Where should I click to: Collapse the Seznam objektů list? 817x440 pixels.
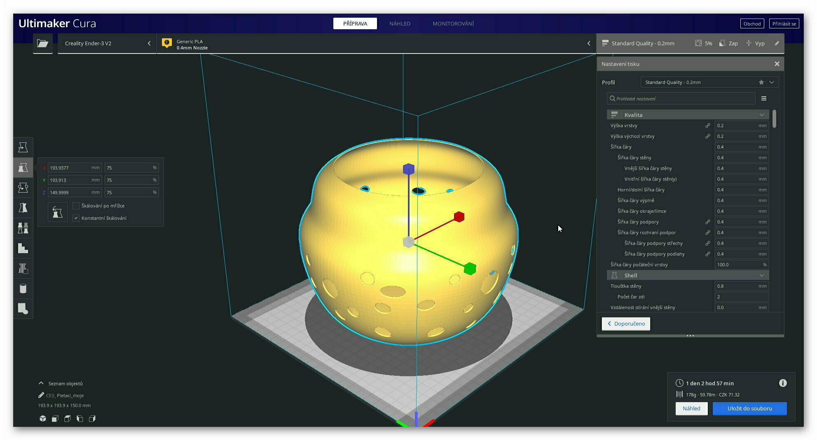tap(61, 383)
